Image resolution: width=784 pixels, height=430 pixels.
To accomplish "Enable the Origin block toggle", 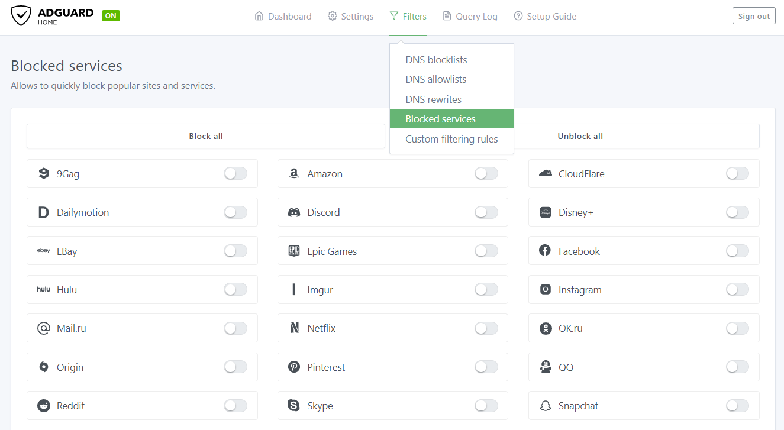I will tap(235, 367).
